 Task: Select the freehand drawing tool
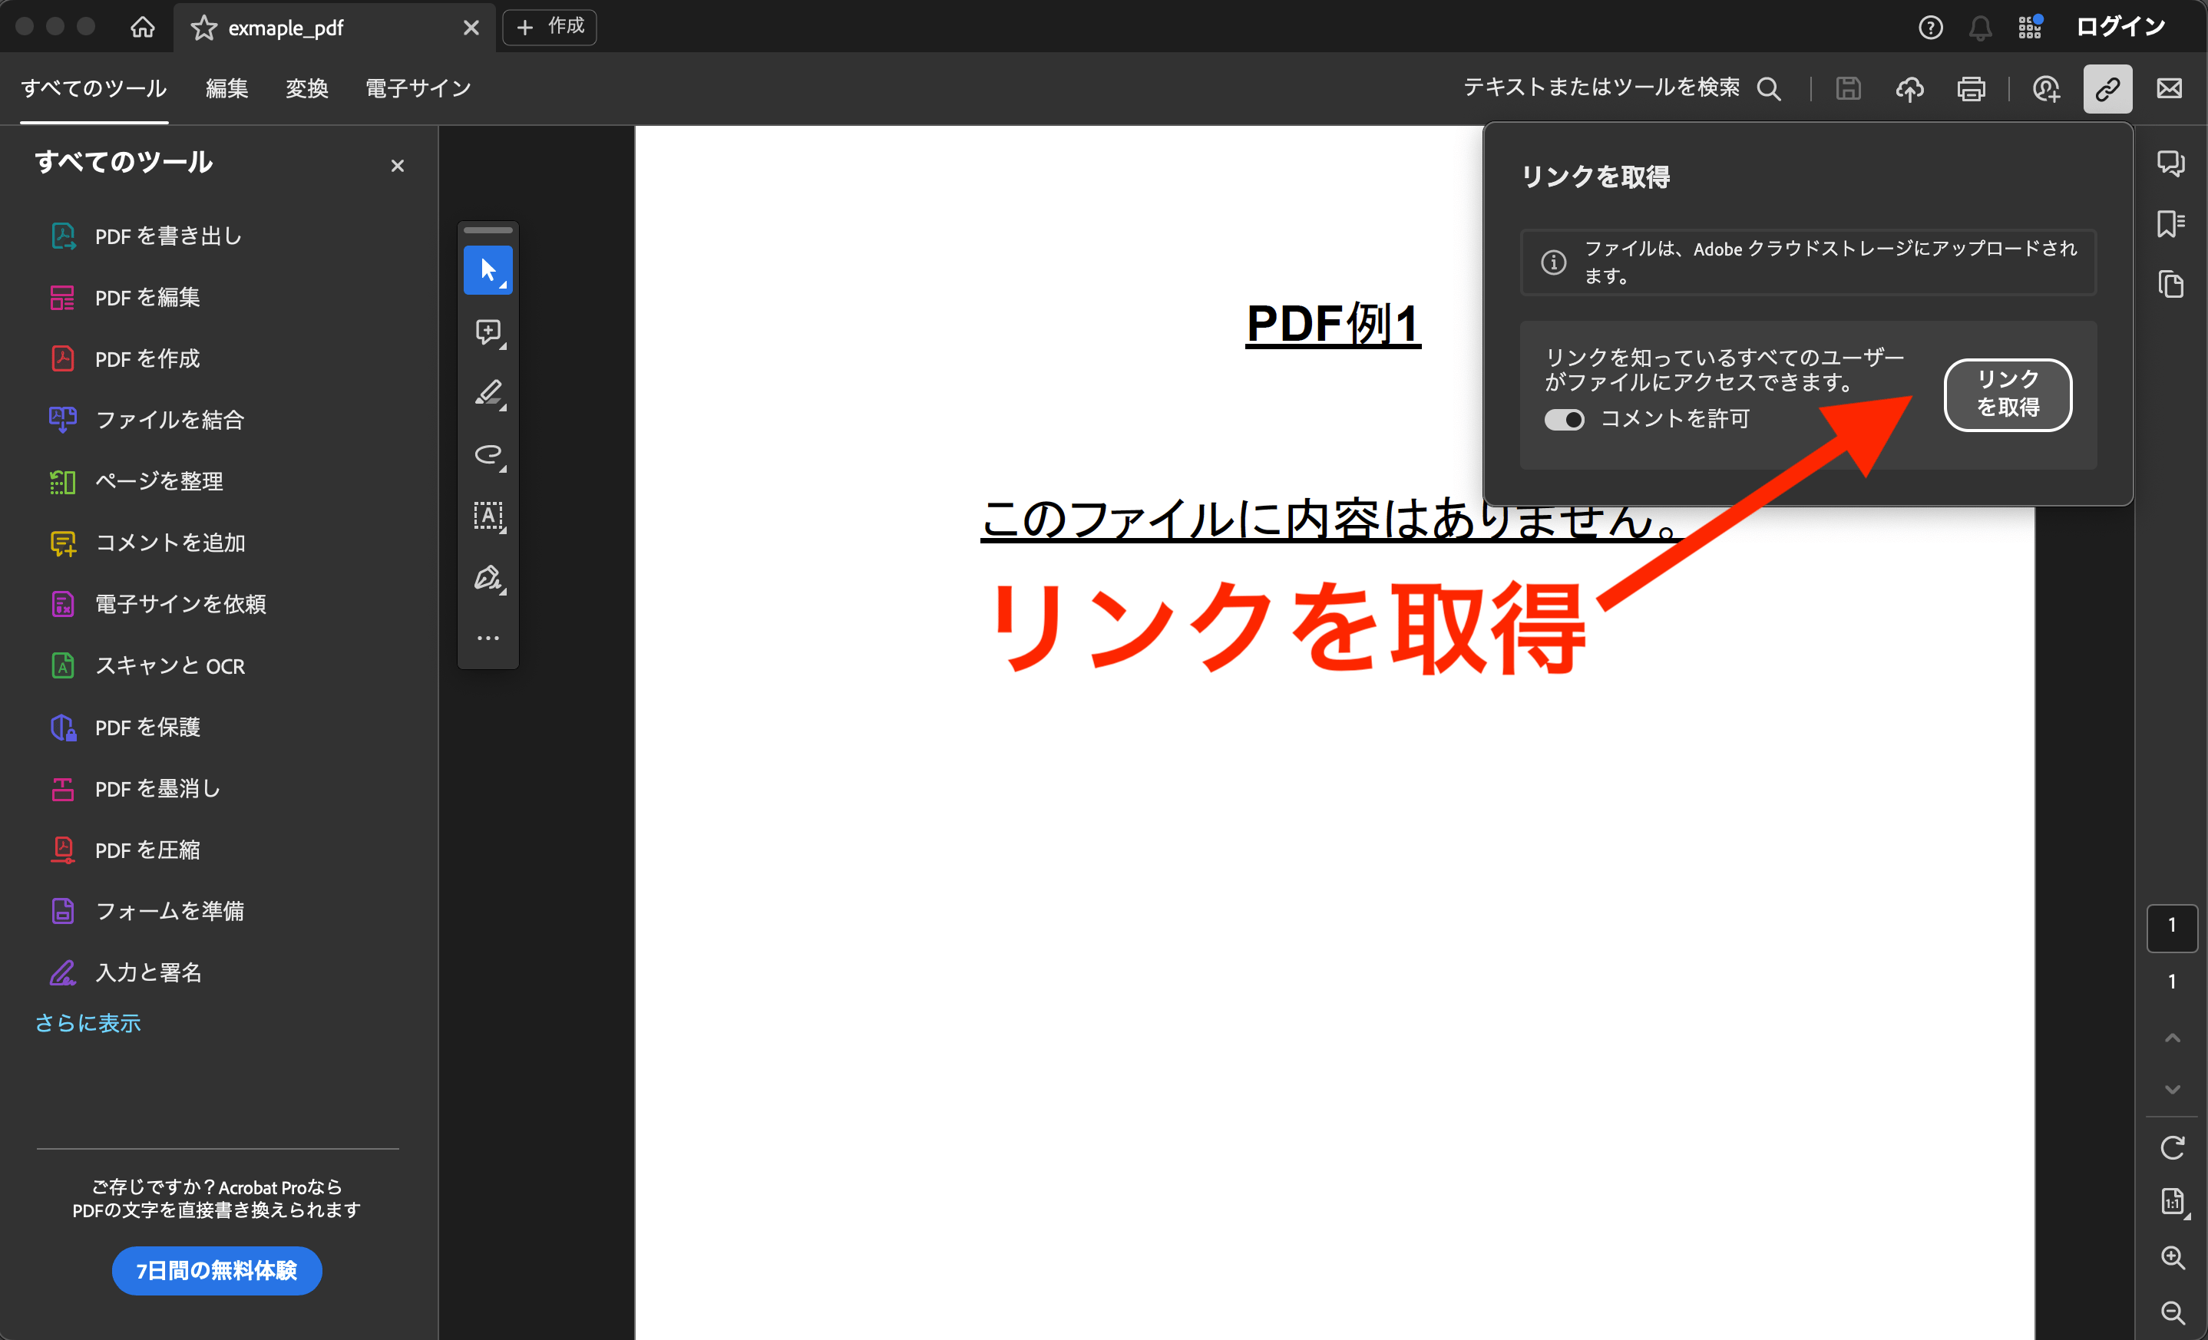(x=488, y=455)
